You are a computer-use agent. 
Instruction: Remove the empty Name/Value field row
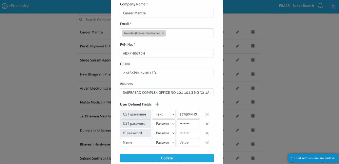pyautogui.click(x=207, y=143)
